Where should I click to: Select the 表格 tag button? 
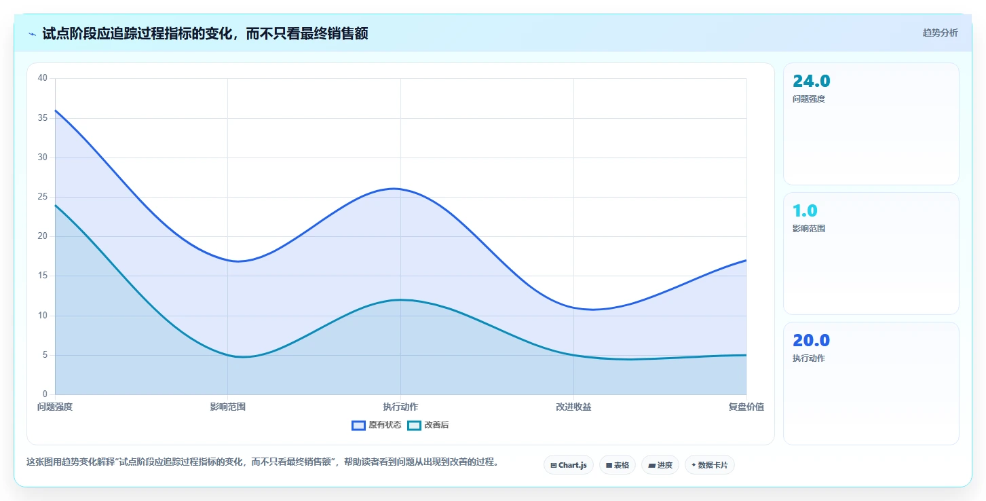pos(618,465)
